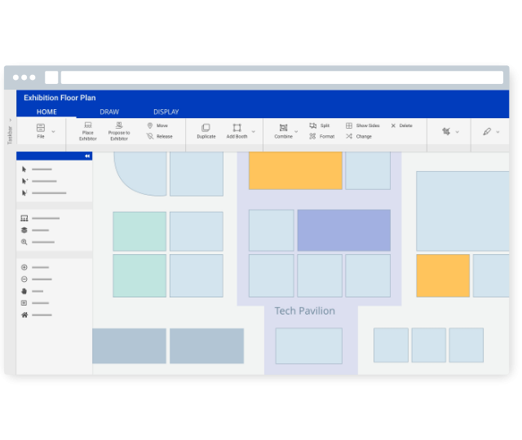Open the Combine dropdown arrow
This screenshot has width=522, height=440.
[296, 131]
